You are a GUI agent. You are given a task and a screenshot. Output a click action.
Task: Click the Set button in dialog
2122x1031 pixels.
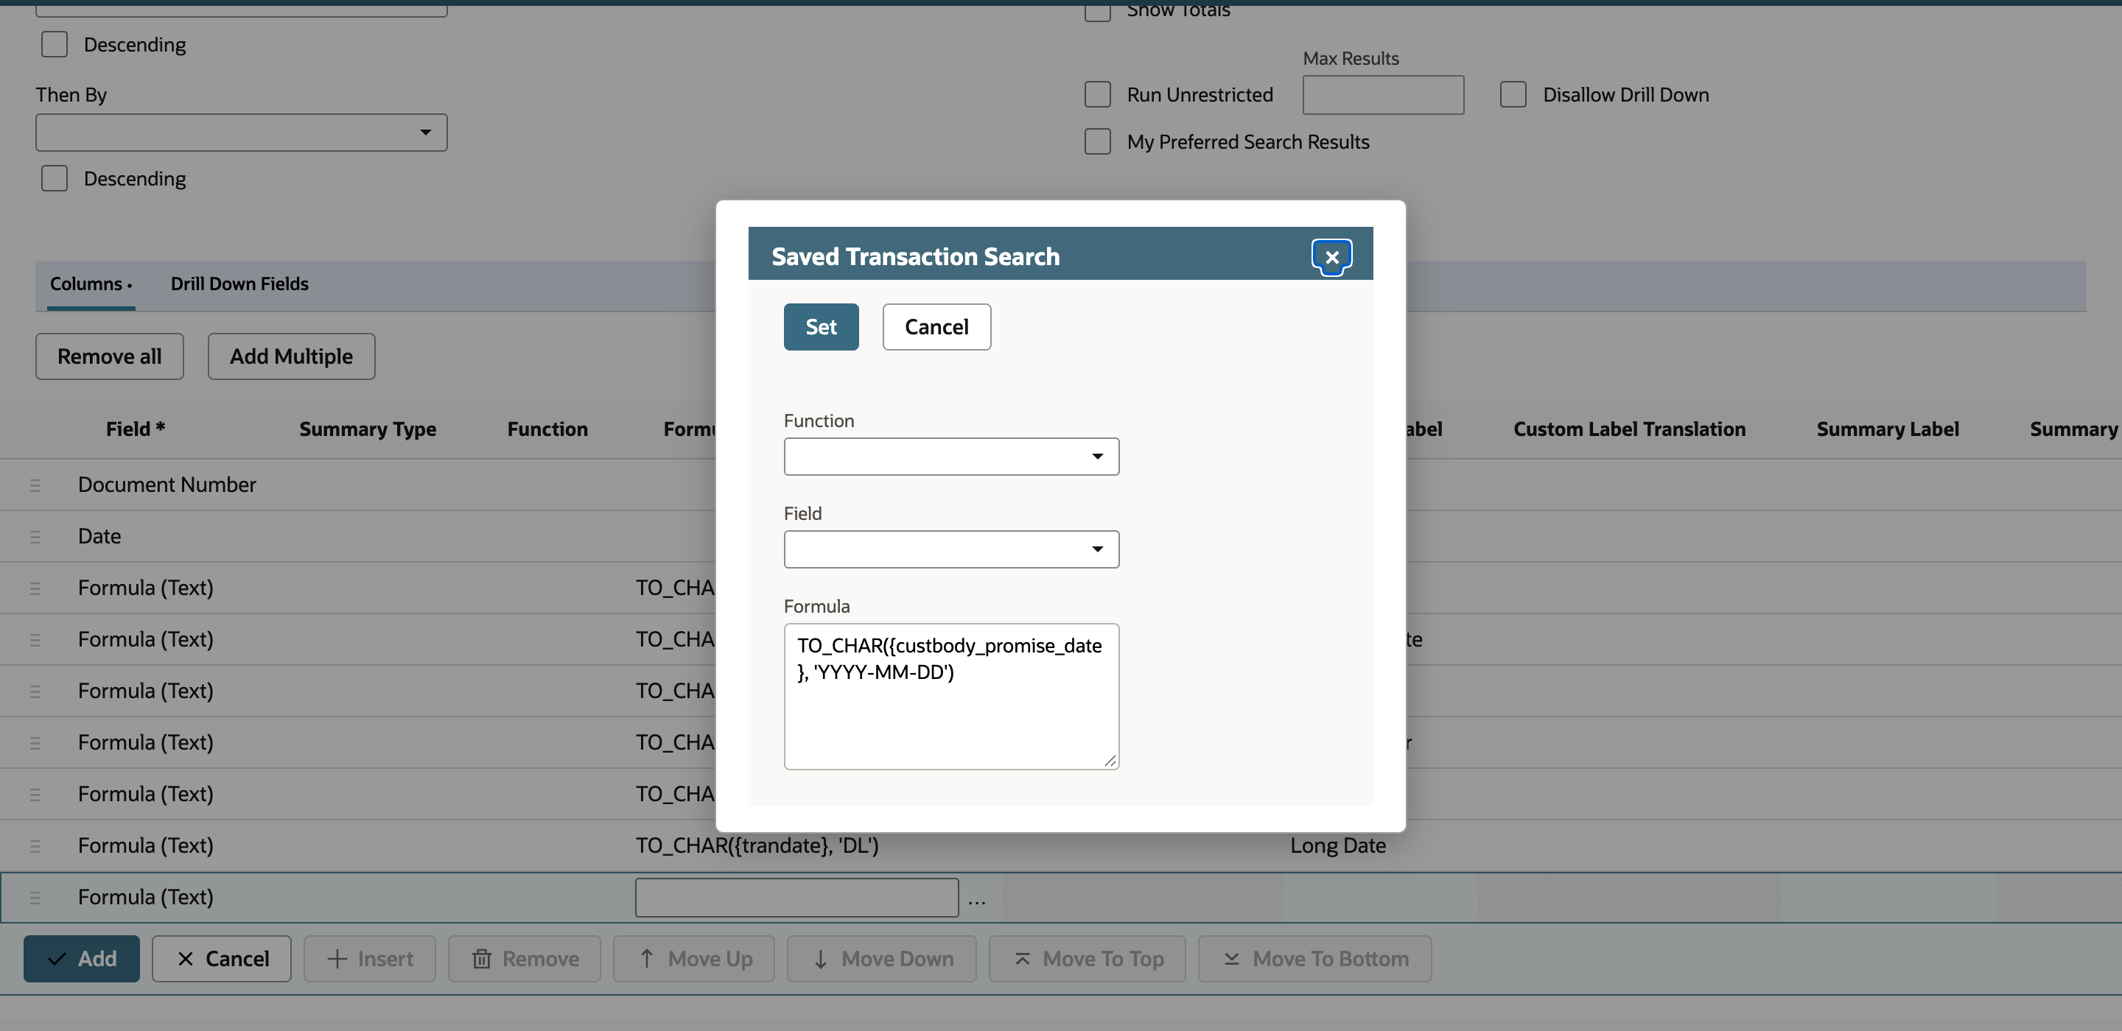pos(821,327)
